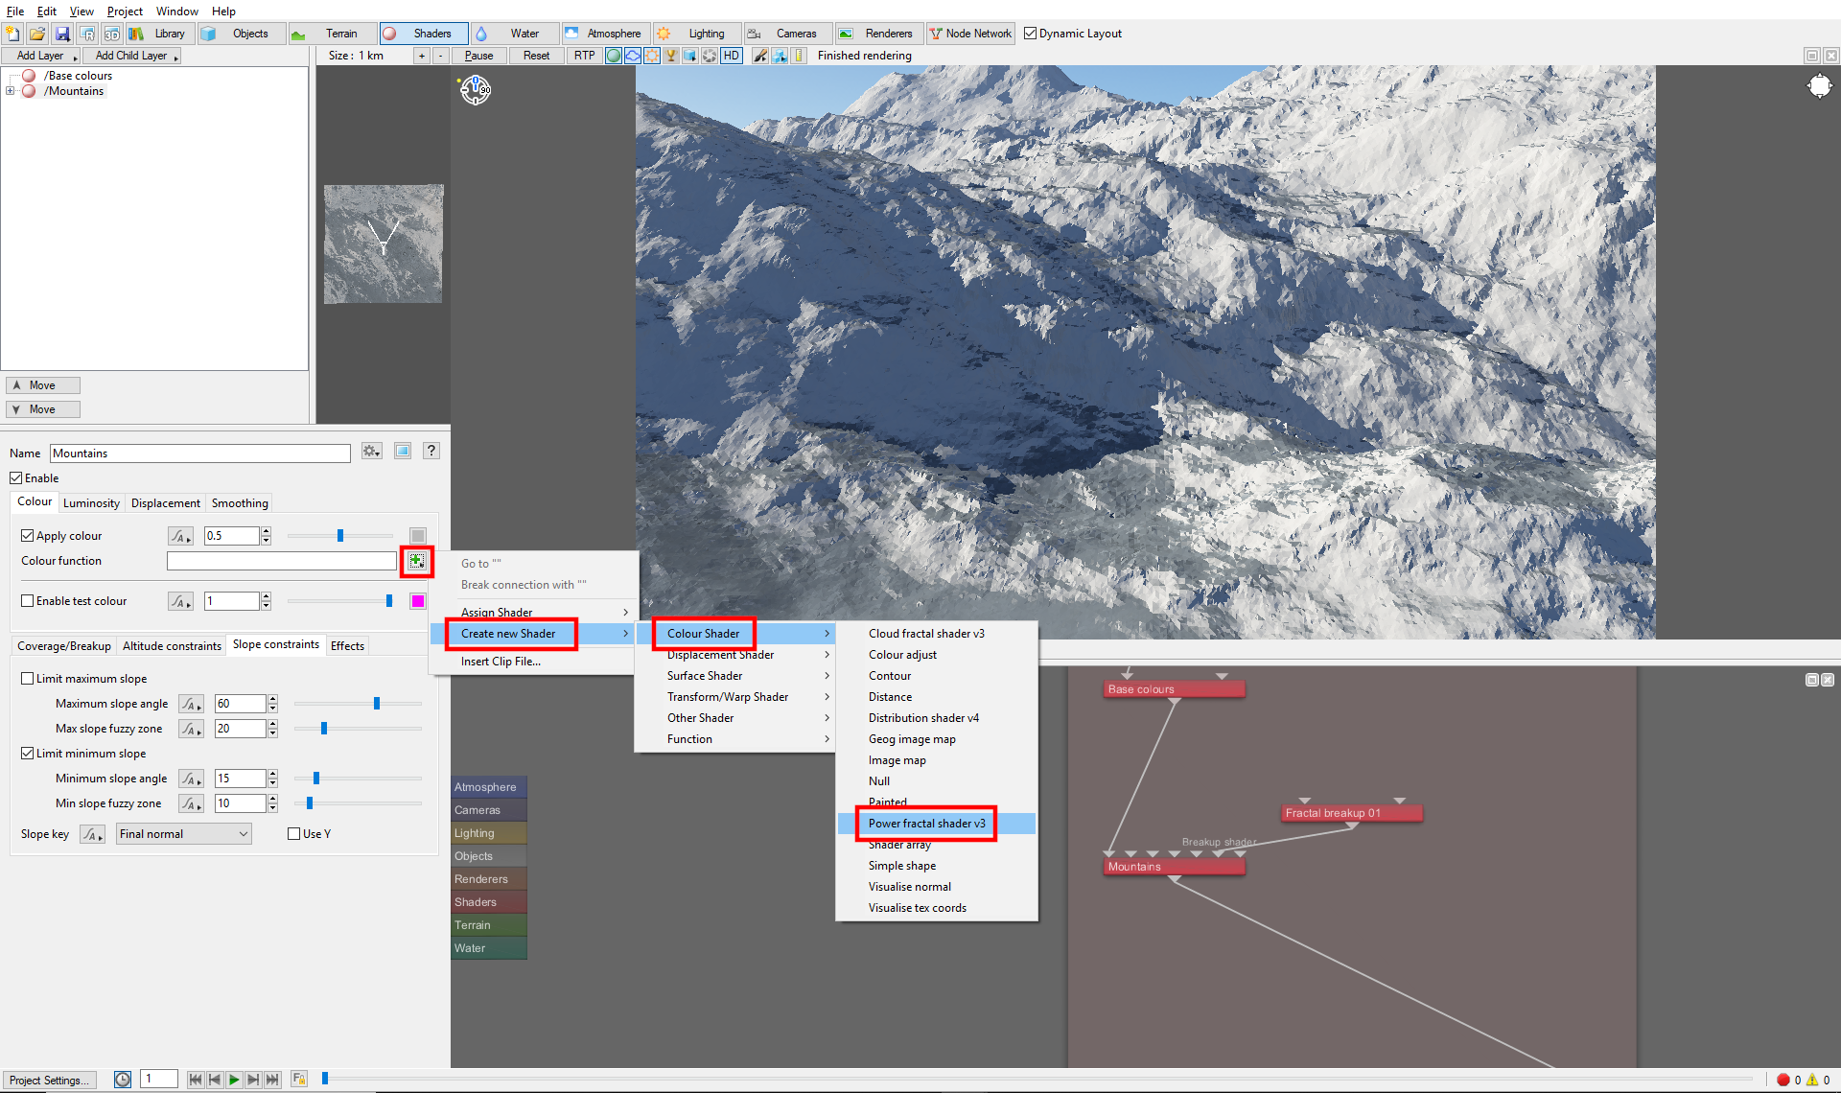This screenshot has height=1093, width=1841.
Task: Open the Add Layer dropdown
Action: tap(41, 56)
